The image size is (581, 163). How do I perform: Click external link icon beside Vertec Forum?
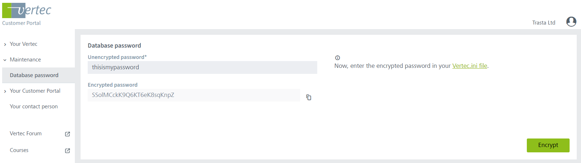click(x=67, y=134)
